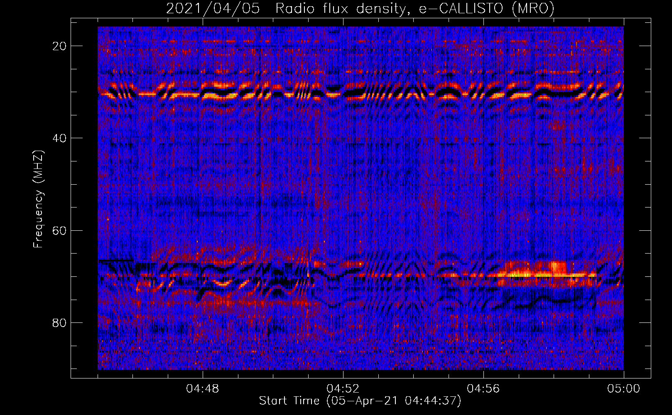Click the 04:56 time tick label
The width and height of the screenshot is (672, 415).
tap(483, 389)
